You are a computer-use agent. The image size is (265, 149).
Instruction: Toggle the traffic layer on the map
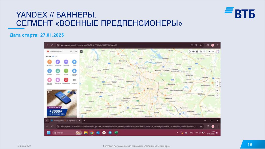(190, 52)
